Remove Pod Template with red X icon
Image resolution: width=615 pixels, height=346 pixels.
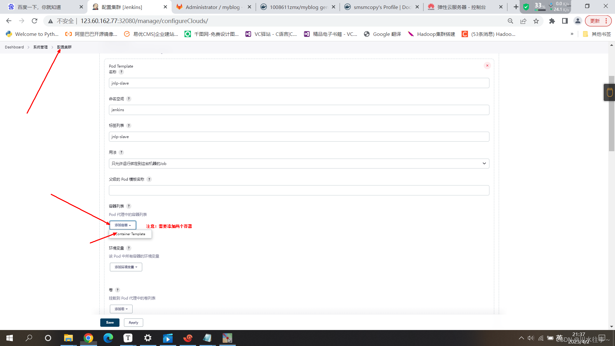[487, 66]
